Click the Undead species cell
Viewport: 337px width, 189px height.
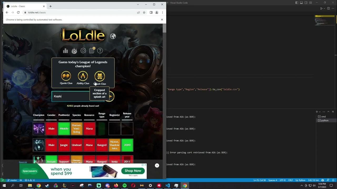point(77,145)
